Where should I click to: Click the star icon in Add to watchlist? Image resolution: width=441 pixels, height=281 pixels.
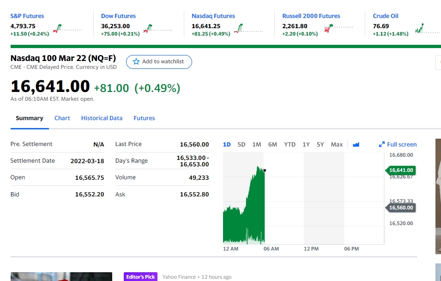pyautogui.click(x=136, y=61)
